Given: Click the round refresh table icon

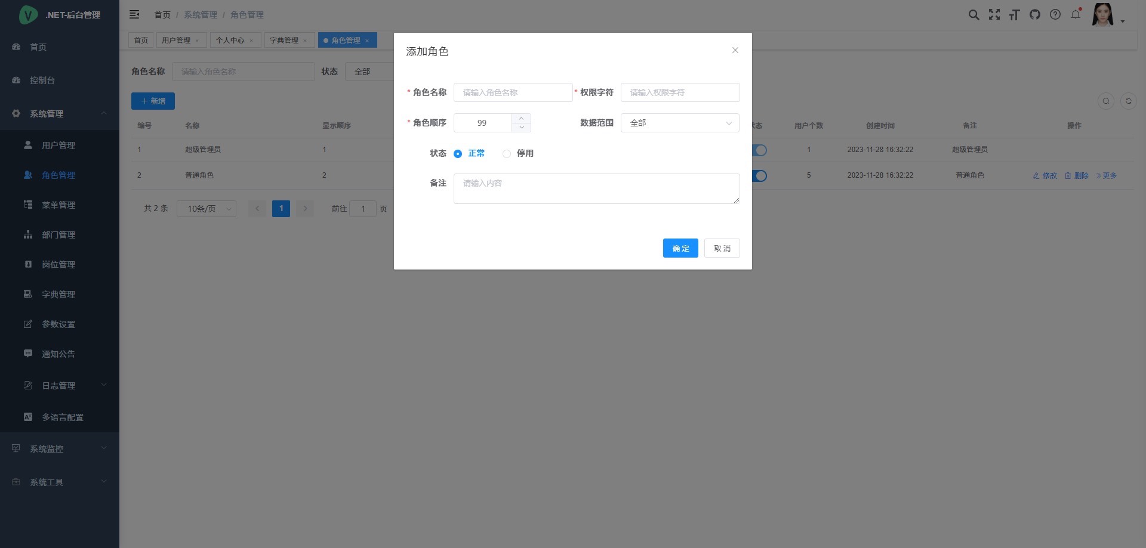Looking at the screenshot, I should [x=1129, y=101].
